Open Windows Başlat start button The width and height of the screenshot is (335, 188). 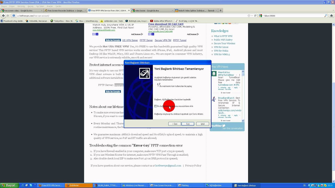click(9, 185)
